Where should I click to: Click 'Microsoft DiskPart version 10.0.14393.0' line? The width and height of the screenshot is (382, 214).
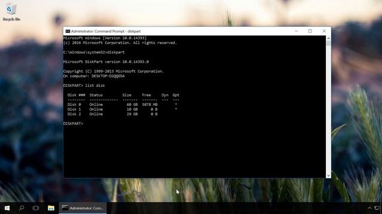pyautogui.click(x=106, y=62)
